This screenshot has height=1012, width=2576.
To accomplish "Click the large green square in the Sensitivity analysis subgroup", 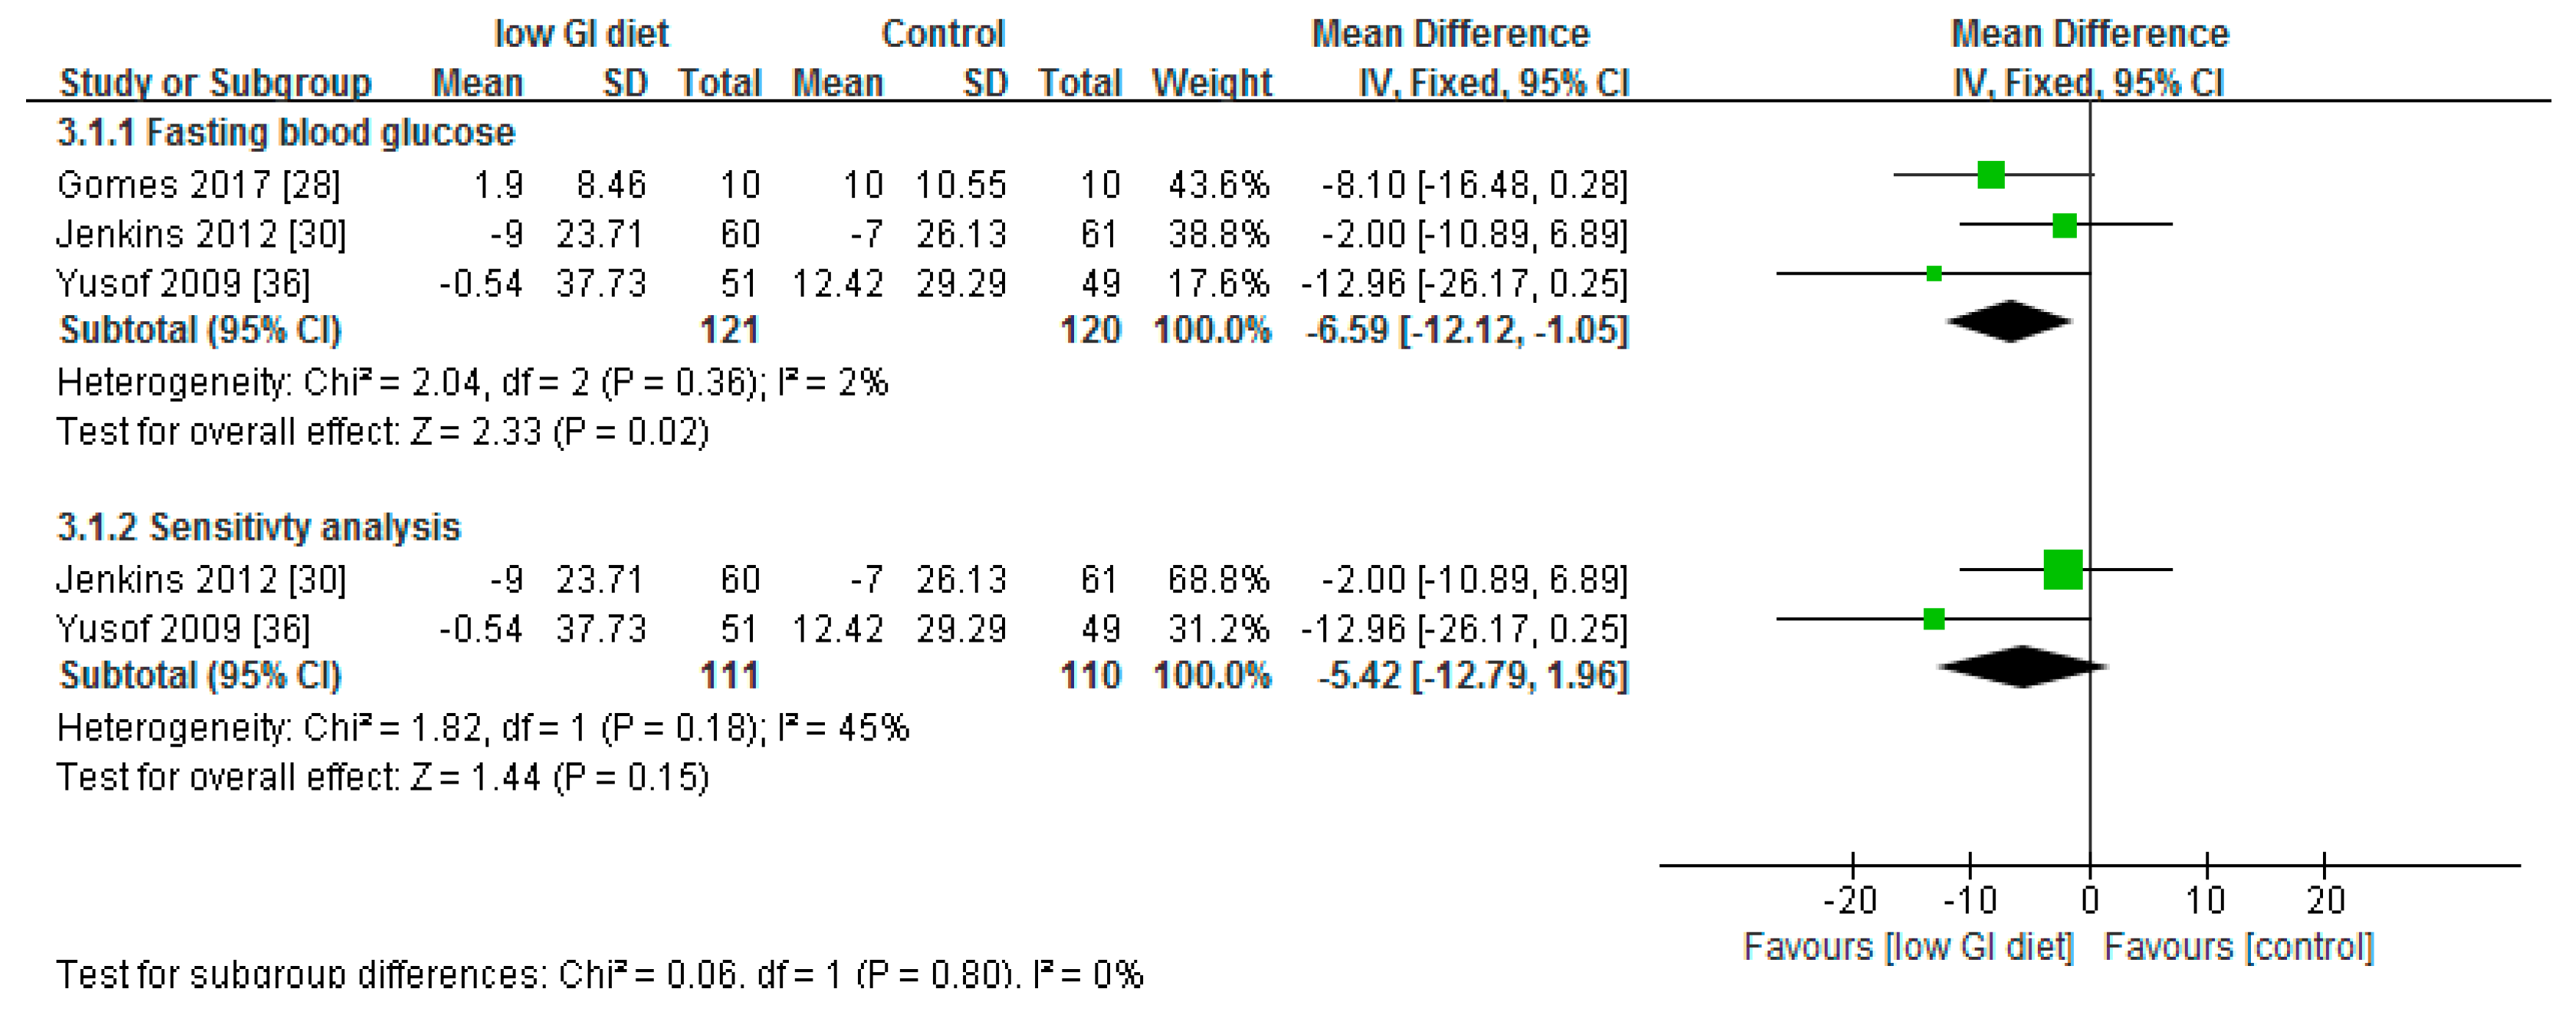I will click(2062, 570).
